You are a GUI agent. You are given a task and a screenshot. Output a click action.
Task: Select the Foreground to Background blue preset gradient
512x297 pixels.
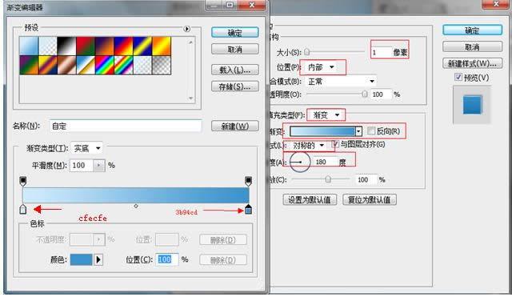pos(29,46)
